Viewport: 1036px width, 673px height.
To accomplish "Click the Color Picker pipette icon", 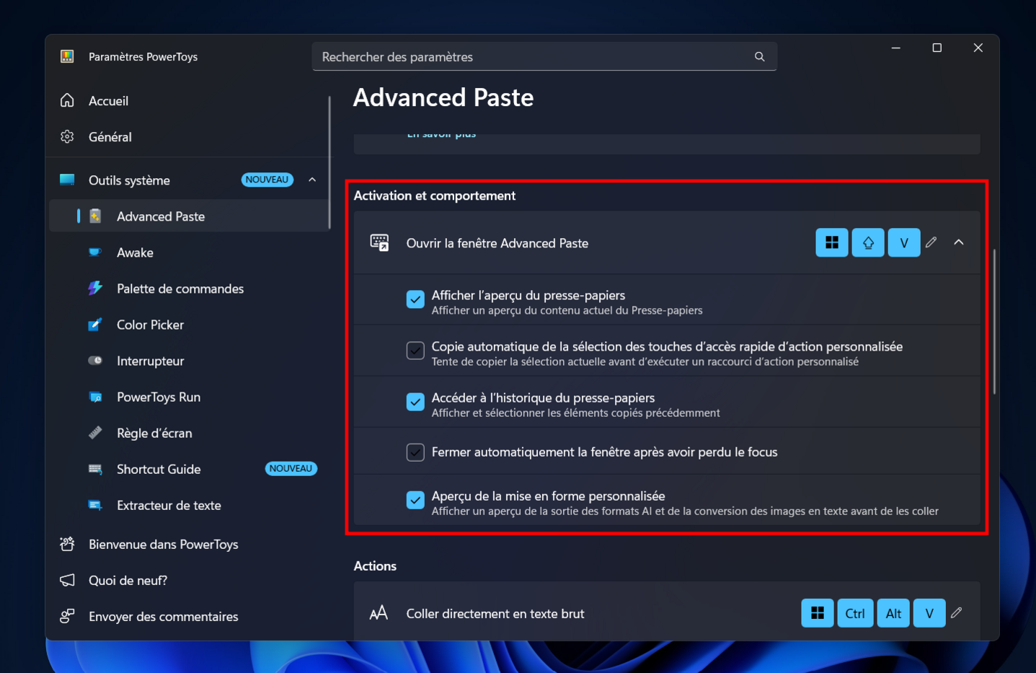I will tap(95, 324).
